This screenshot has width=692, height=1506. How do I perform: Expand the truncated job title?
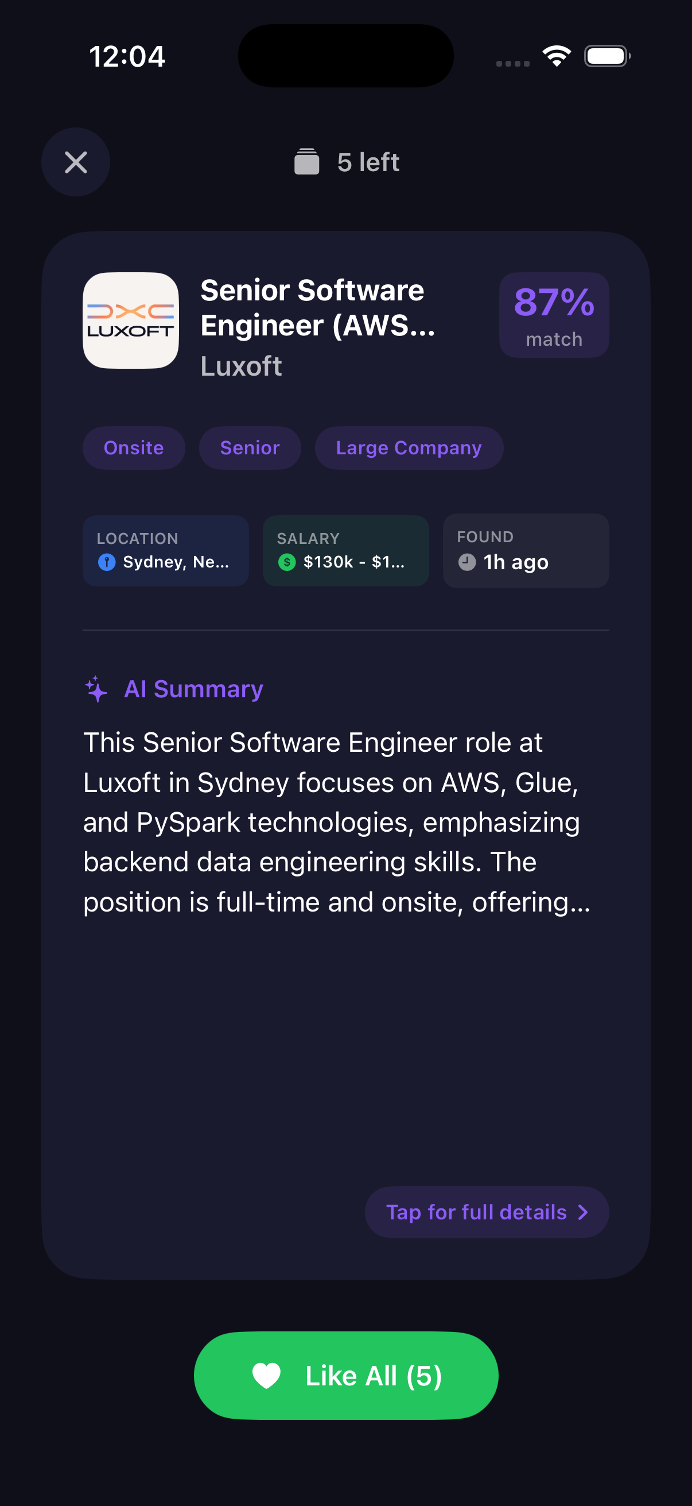318,308
